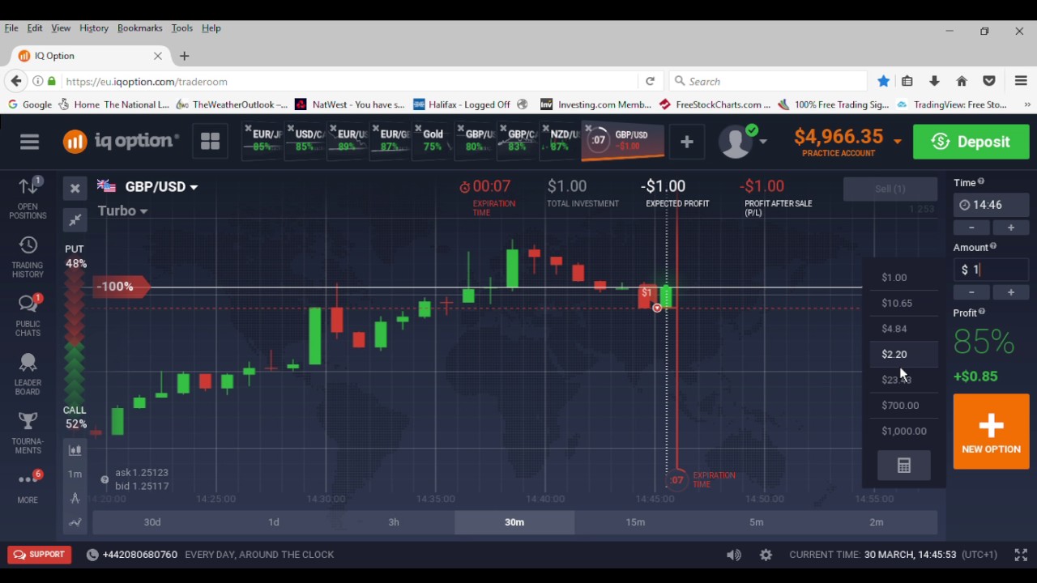Open the settings gear in the footer
1037x583 pixels.
pos(766,555)
